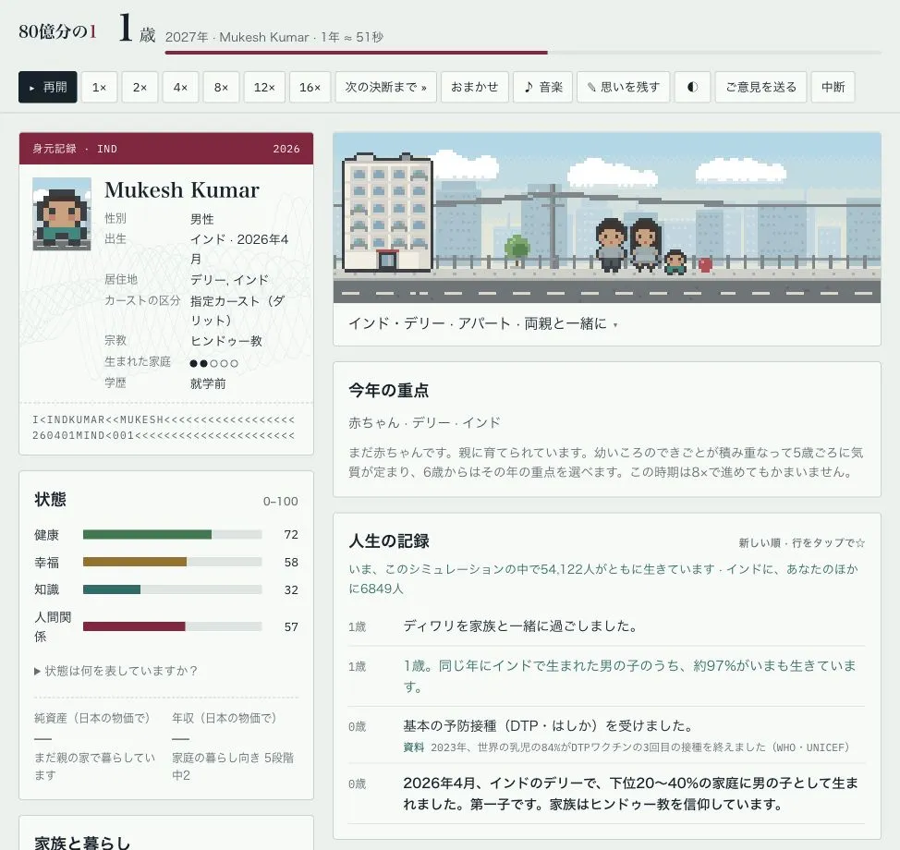The image size is (900, 850).
Task: Click the 中断 quit button
Action: pyautogui.click(x=833, y=87)
